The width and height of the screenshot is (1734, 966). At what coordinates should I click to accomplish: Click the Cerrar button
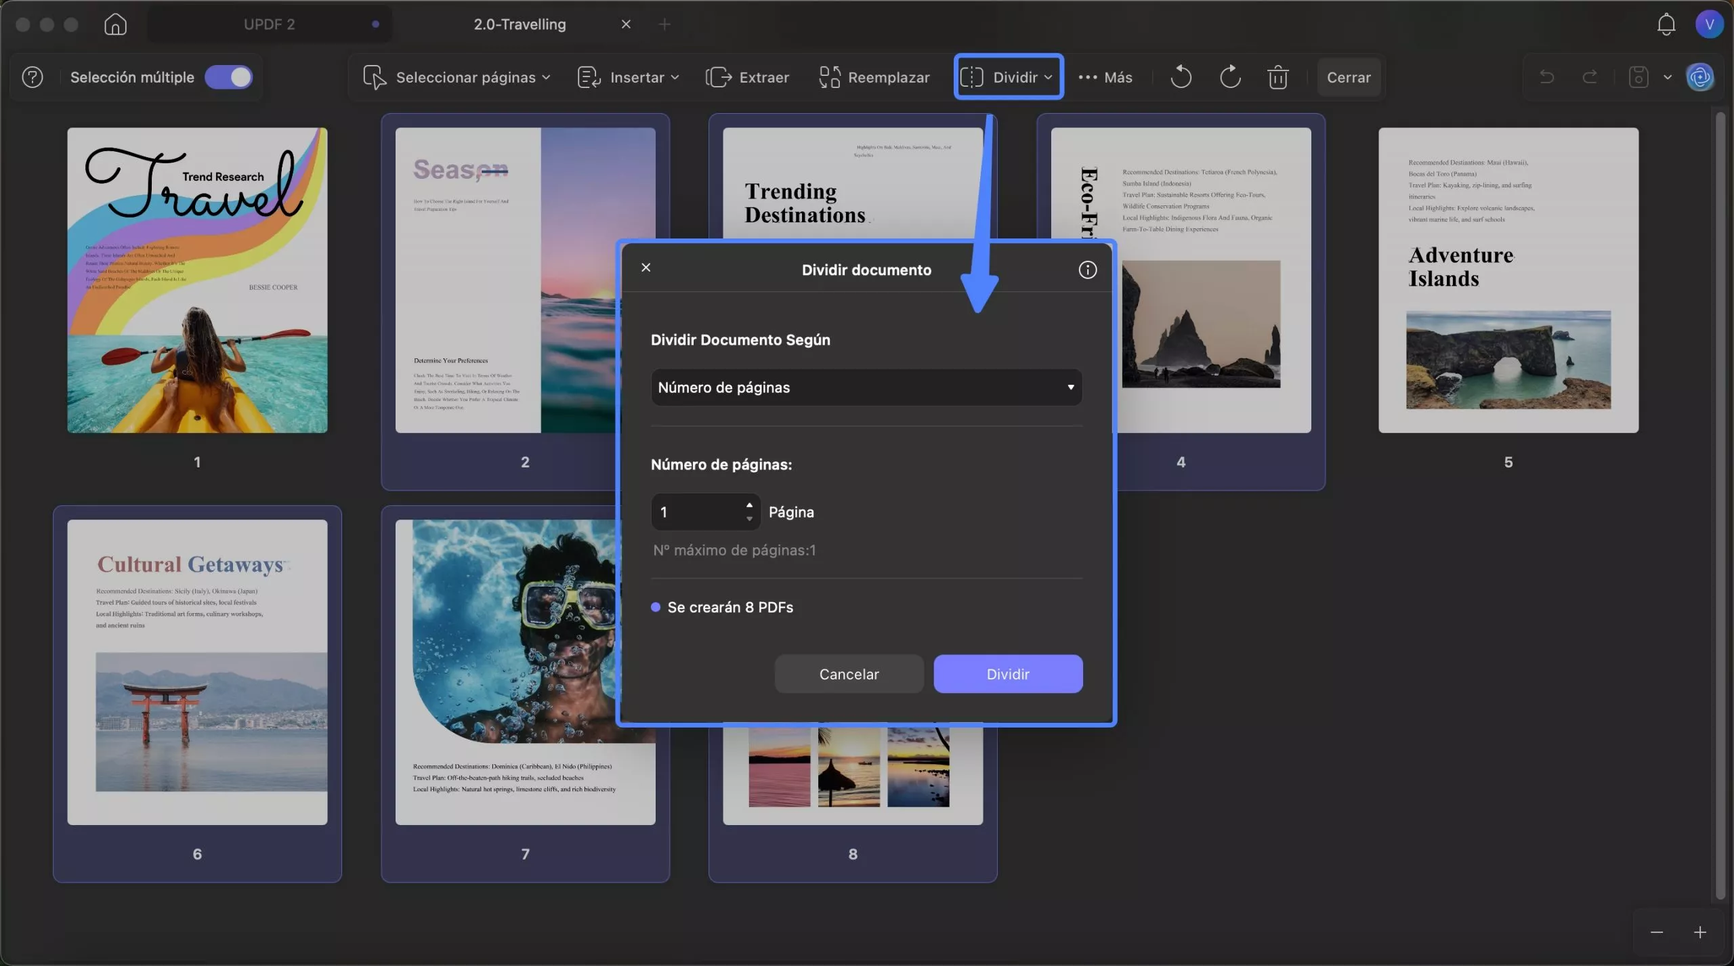coord(1349,77)
